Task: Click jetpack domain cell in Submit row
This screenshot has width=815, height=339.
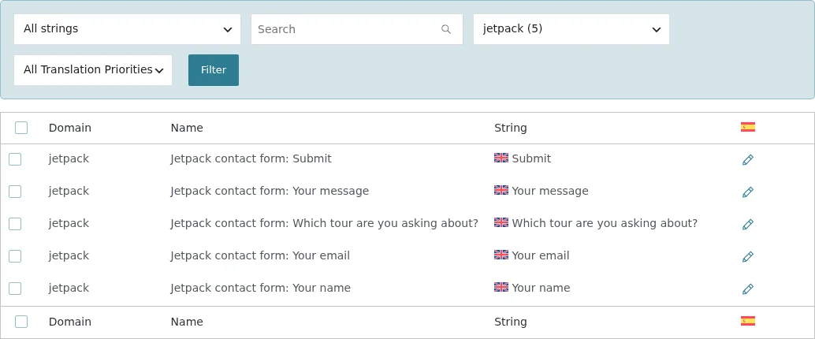Action: pyautogui.click(x=69, y=158)
